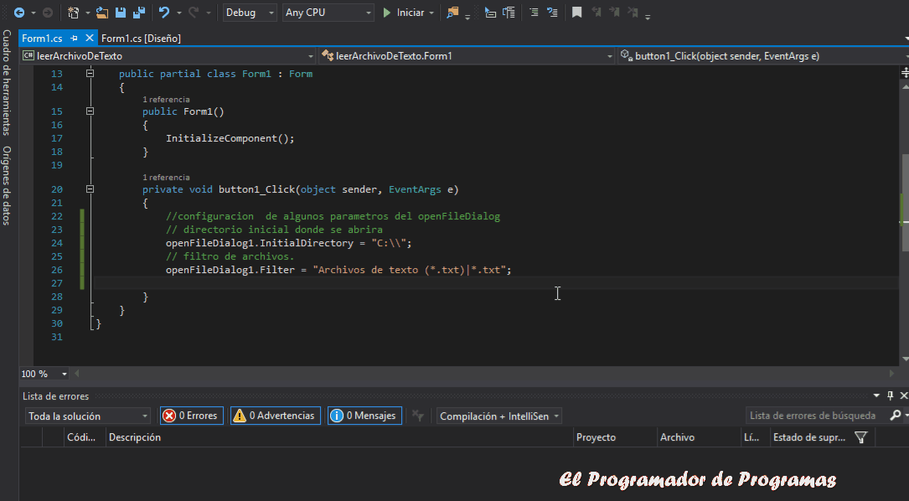909x501 pixels.
Task: Toggle the 0 Errores filter
Action: (191, 415)
